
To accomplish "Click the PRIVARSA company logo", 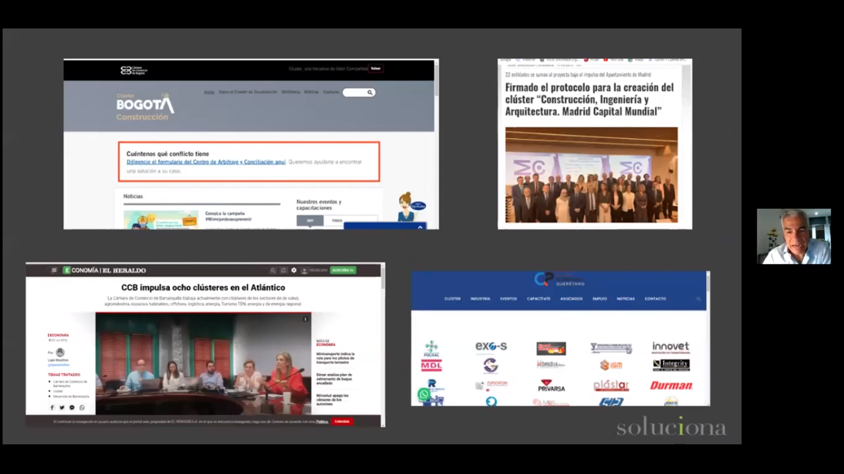I will click(551, 386).
